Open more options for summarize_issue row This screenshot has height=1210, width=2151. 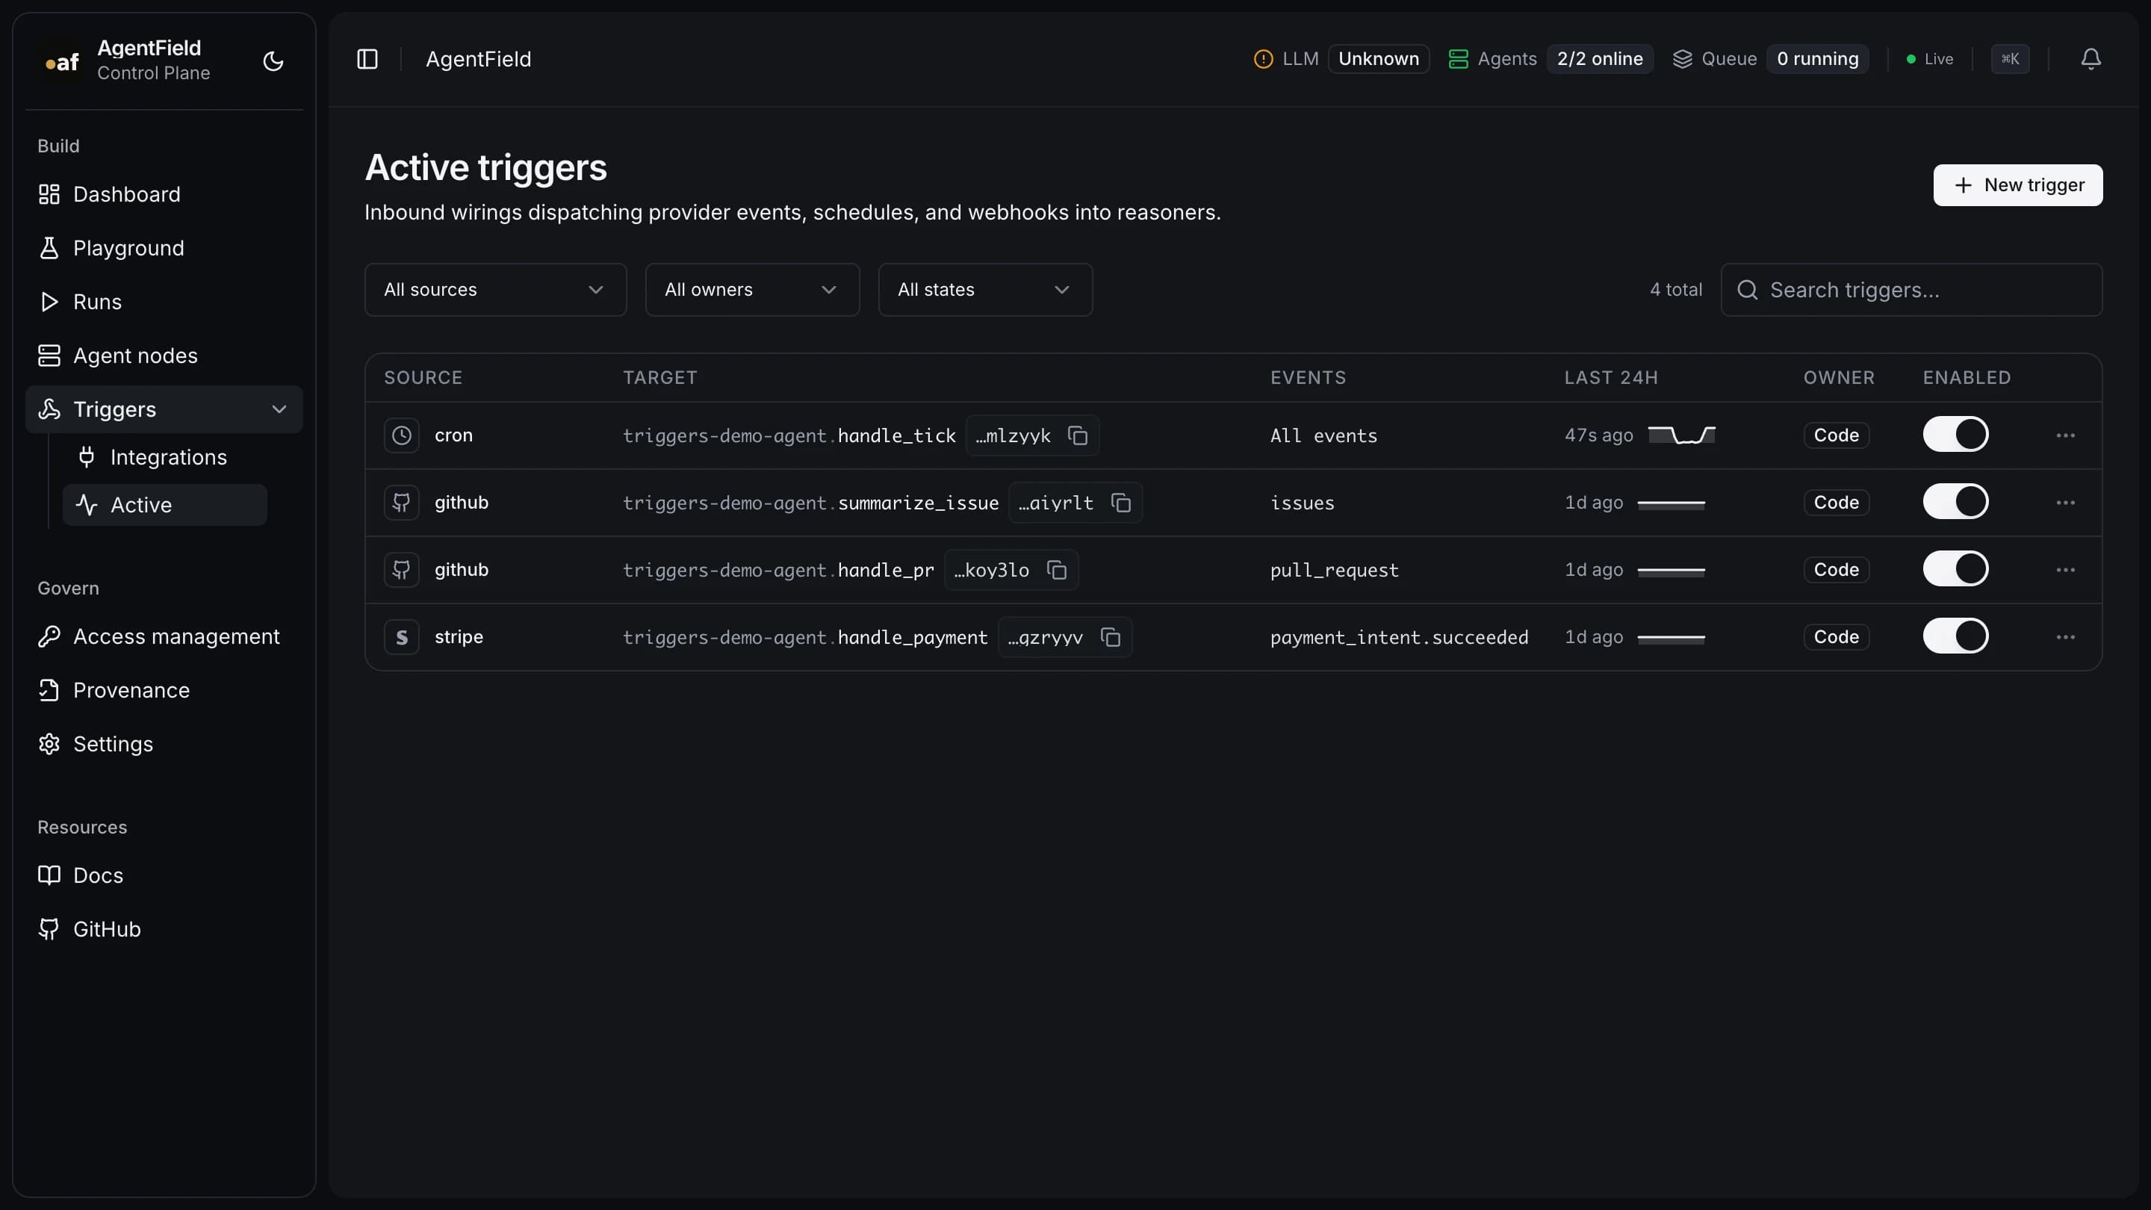pyautogui.click(x=2065, y=502)
